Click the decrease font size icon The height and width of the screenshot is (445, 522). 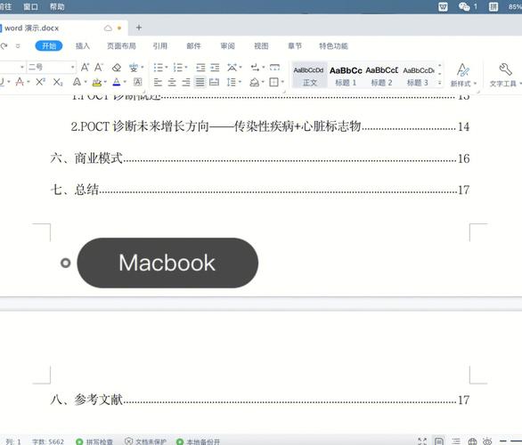99,68
